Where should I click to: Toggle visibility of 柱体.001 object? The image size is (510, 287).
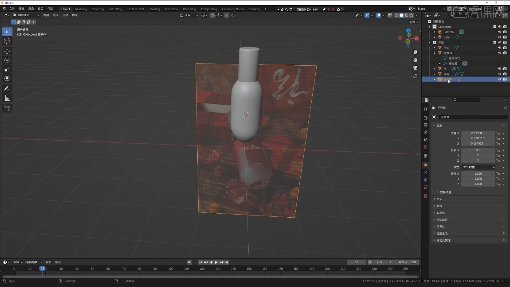coord(500,53)
